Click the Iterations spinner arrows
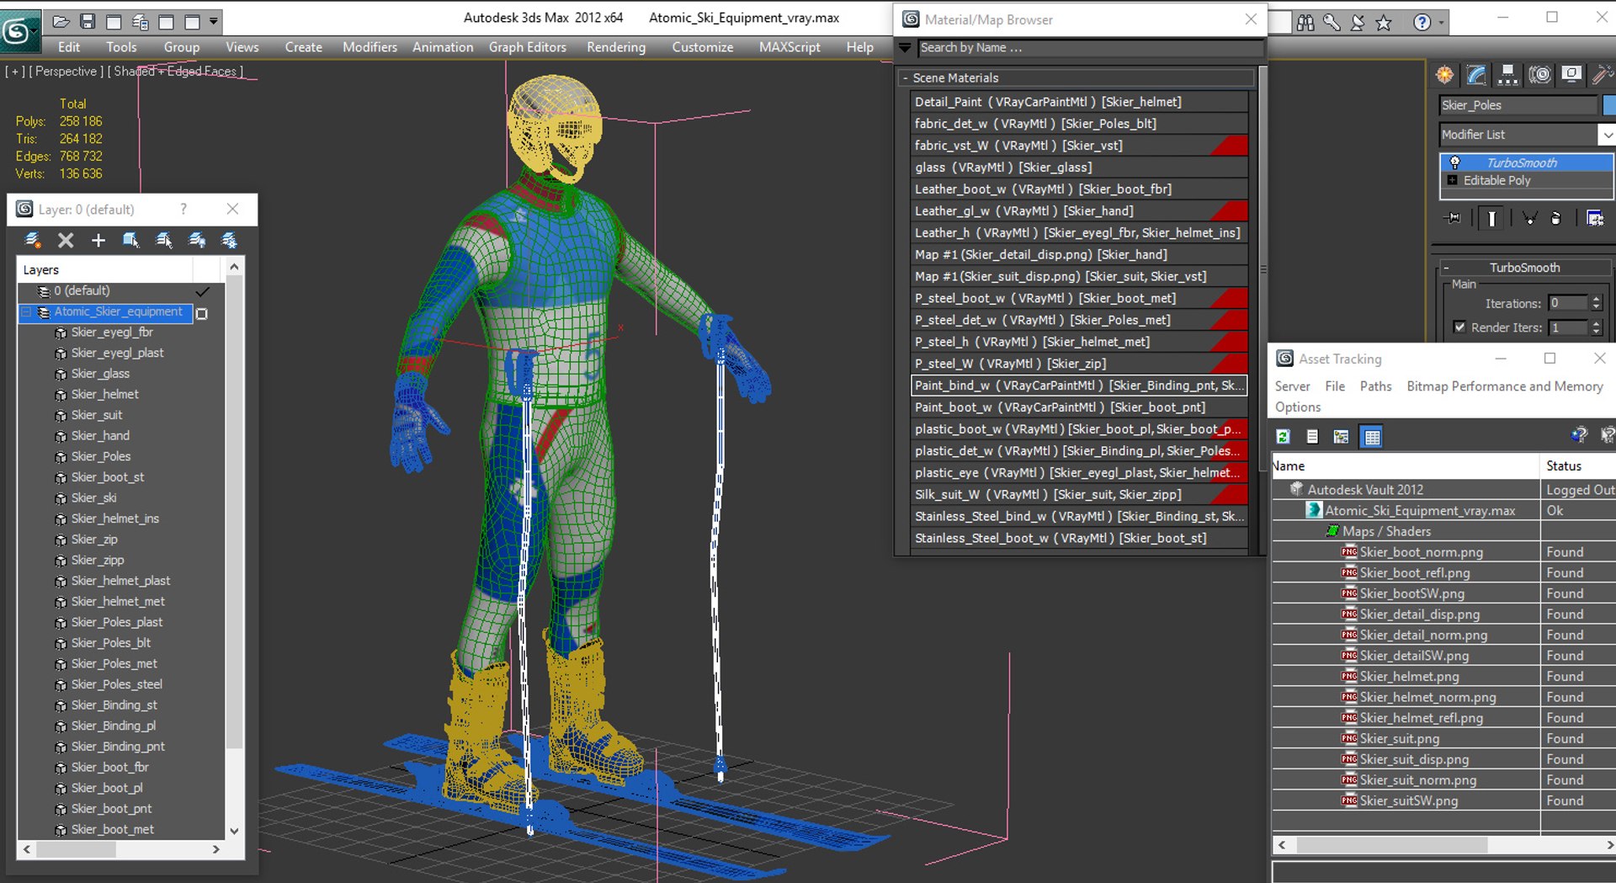Image resolution: width=1616 pixels, height=883 pixels. (x=1596, y=303)
